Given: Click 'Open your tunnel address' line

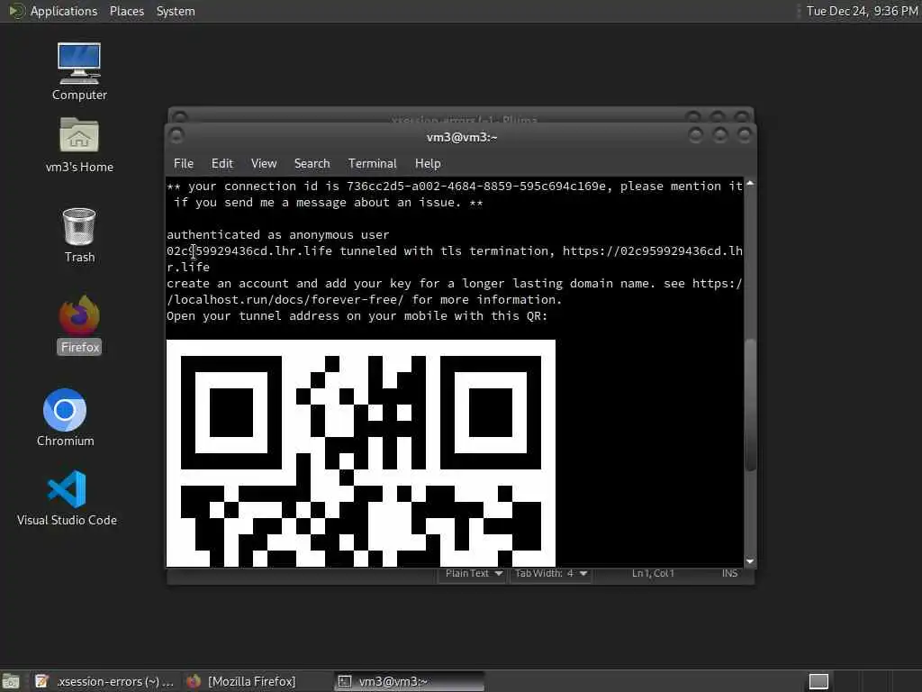Looking at the screenshot, I should [357, 316].
